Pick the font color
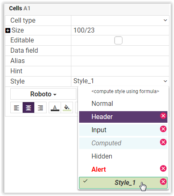The width and height of the screenshot is (174, 196). click(x=55, y=107)
